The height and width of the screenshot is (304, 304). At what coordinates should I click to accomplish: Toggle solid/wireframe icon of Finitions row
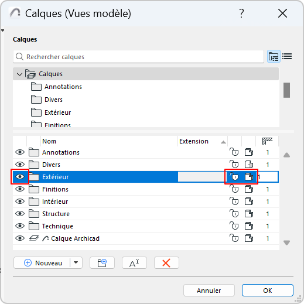(249, 189)
